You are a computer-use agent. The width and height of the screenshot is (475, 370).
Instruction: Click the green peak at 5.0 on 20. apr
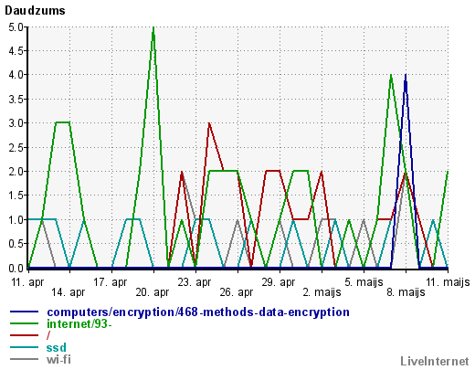coord(153,28)
